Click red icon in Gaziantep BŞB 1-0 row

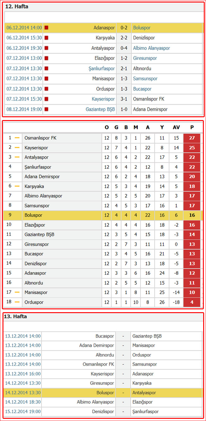tap(46, 109)
